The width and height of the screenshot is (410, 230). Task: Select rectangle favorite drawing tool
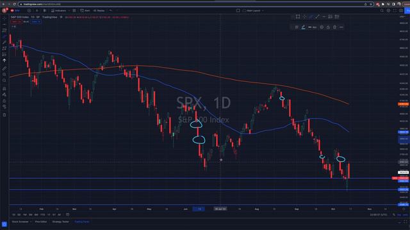click(x=298, y=17)
